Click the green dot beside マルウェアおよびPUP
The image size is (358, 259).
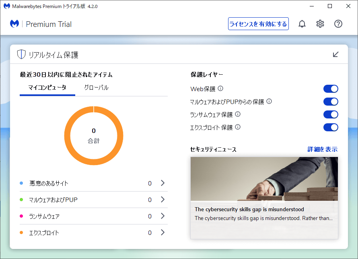pyautogui.click(x=21, y=200)
